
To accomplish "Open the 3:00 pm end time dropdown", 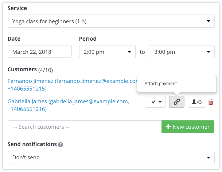I will pos(182,52).
